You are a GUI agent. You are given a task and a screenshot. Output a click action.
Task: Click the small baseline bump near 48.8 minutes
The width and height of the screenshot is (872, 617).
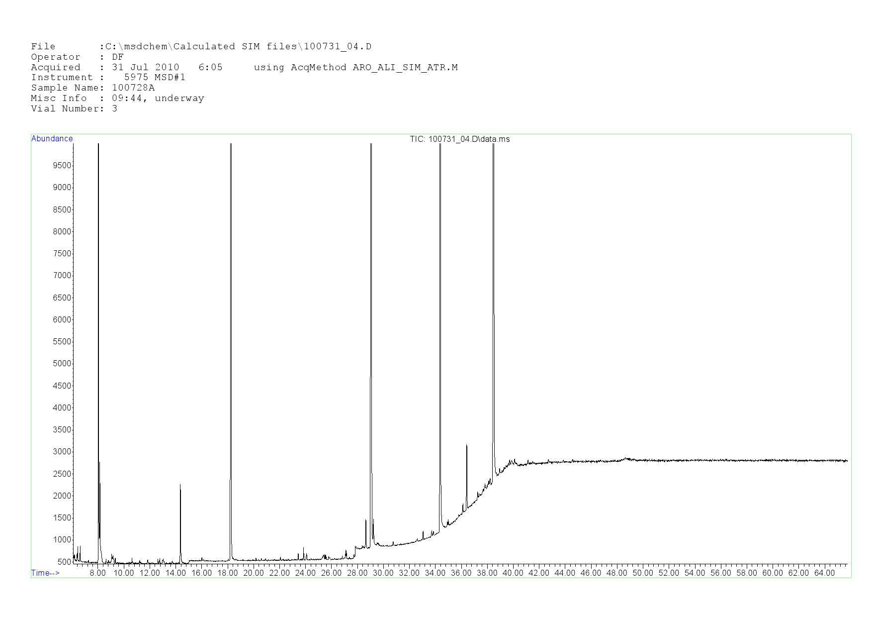[626, 458]
